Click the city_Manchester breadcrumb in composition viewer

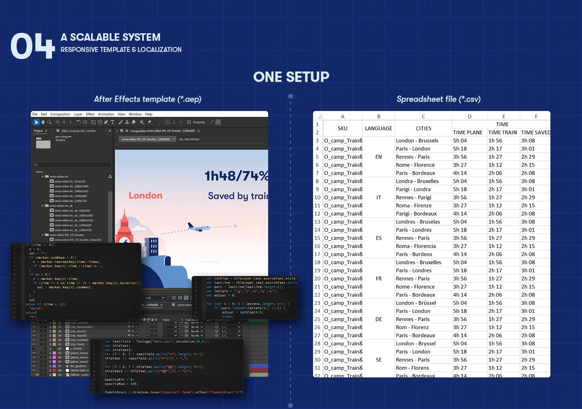(x=189, y=139)
